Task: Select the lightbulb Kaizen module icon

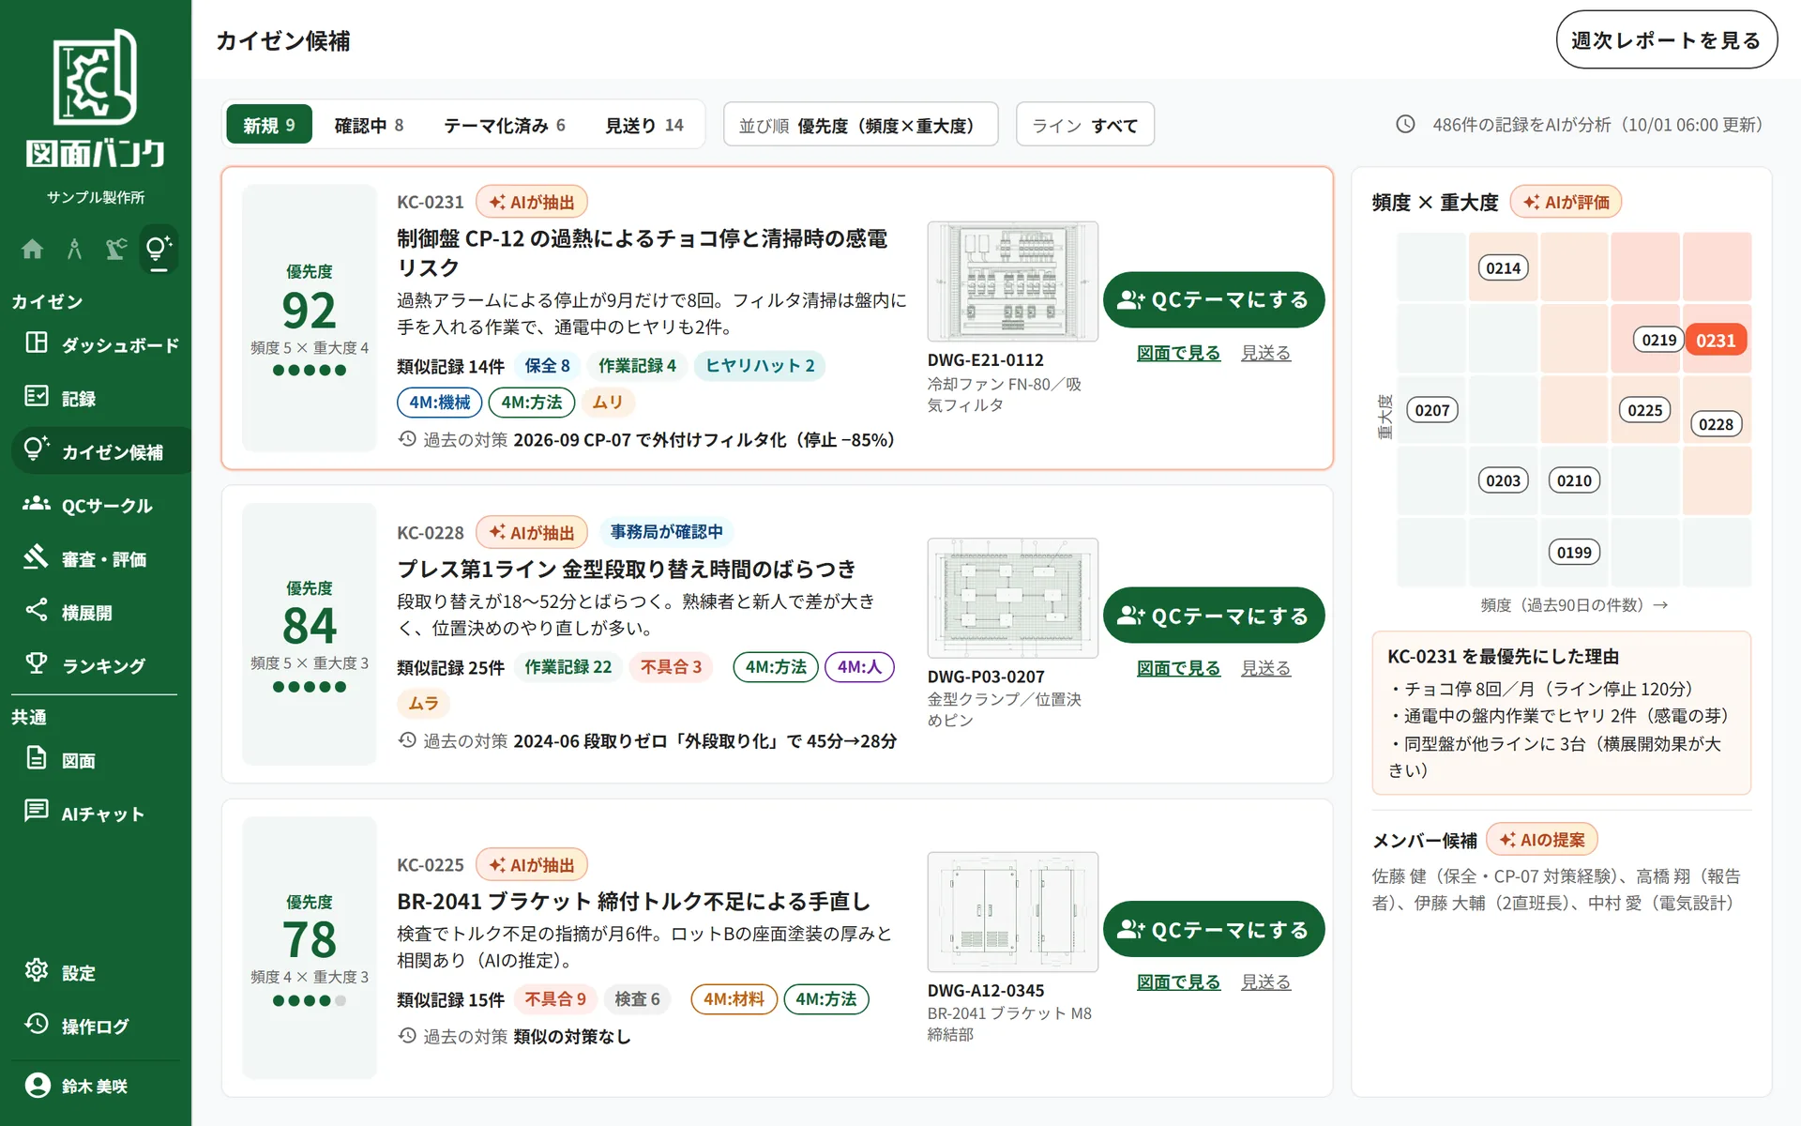Action: pos(159,249)
